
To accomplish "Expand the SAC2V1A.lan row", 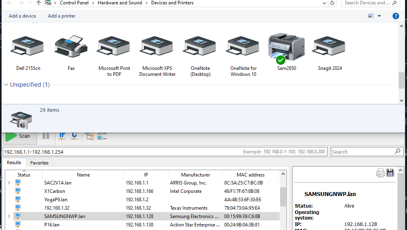I will click(x=9, y=183).
